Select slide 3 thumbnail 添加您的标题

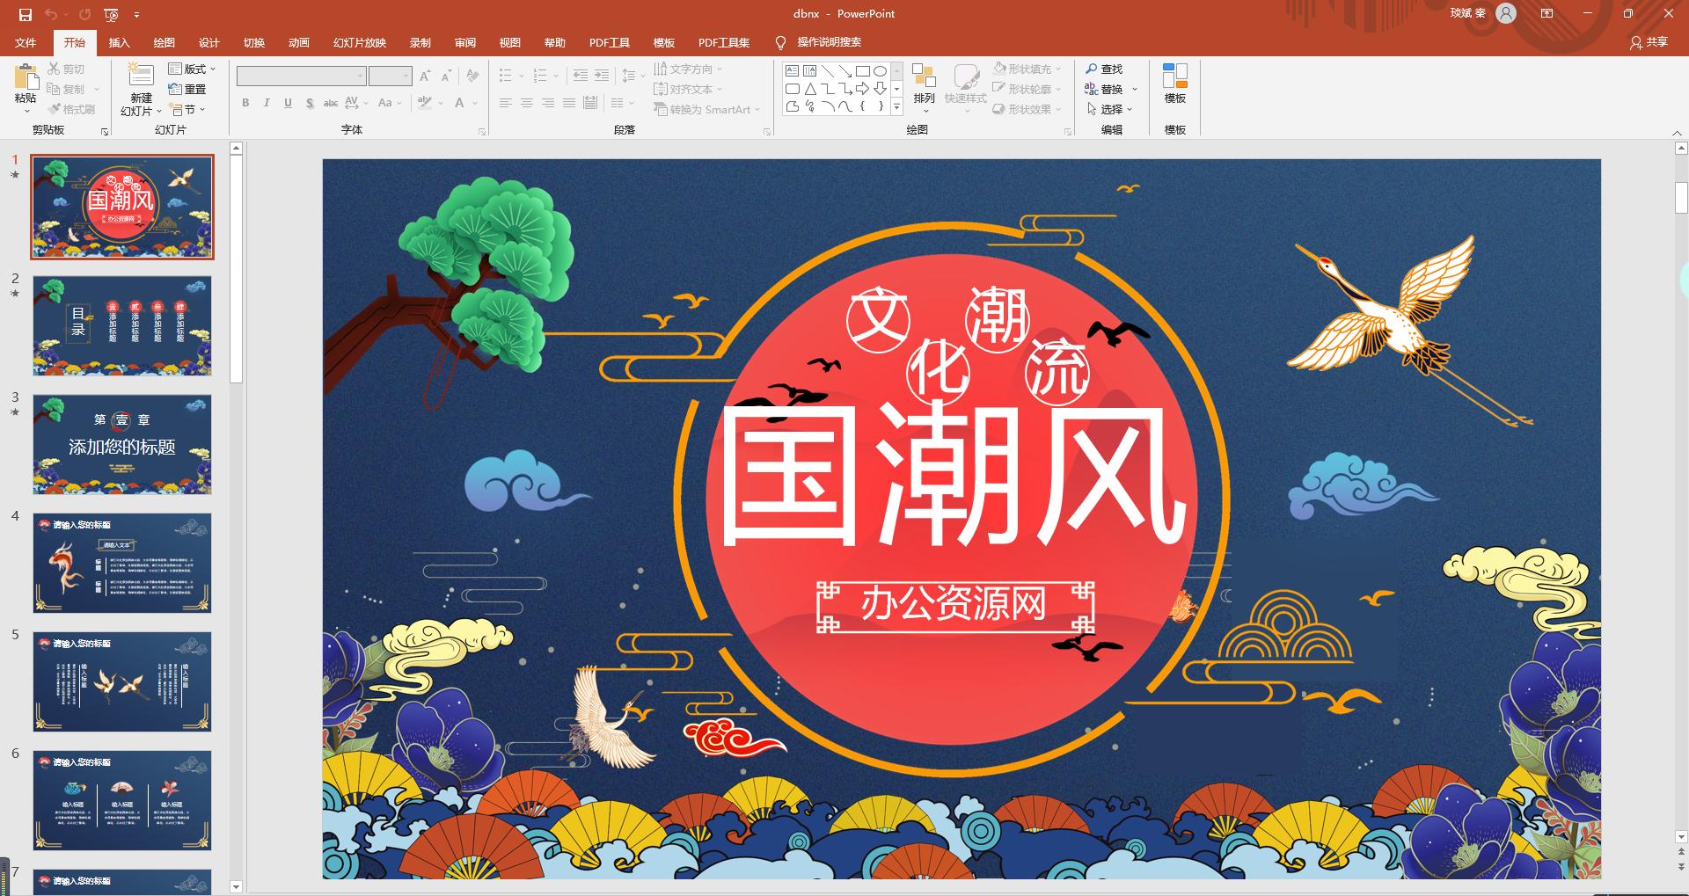[122, 444]
